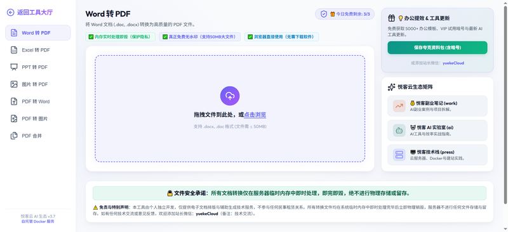Click the PDF 转 Word file icon
This screenshot has width=508, height=232.
[x=14, y=101]
